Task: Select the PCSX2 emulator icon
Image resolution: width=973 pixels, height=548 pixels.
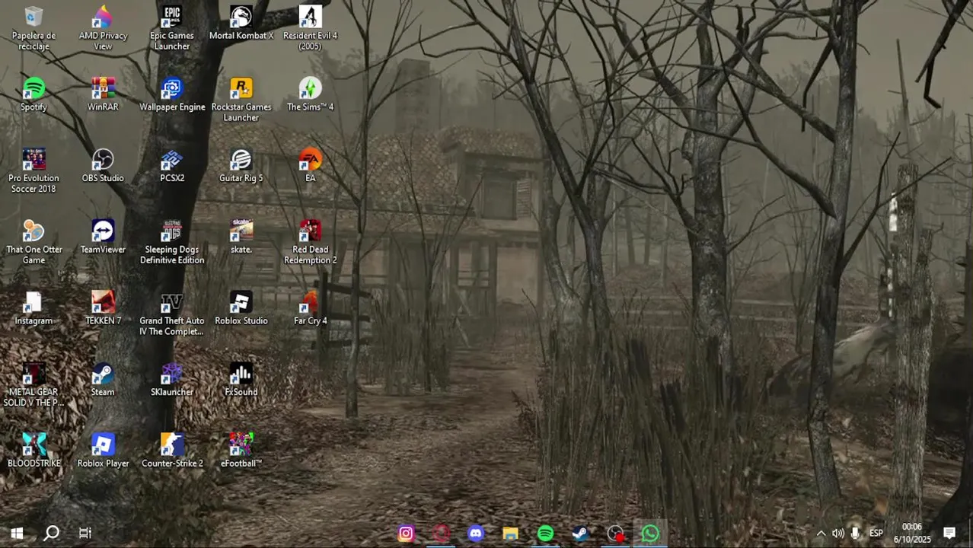Action: [x=172, y=165]
